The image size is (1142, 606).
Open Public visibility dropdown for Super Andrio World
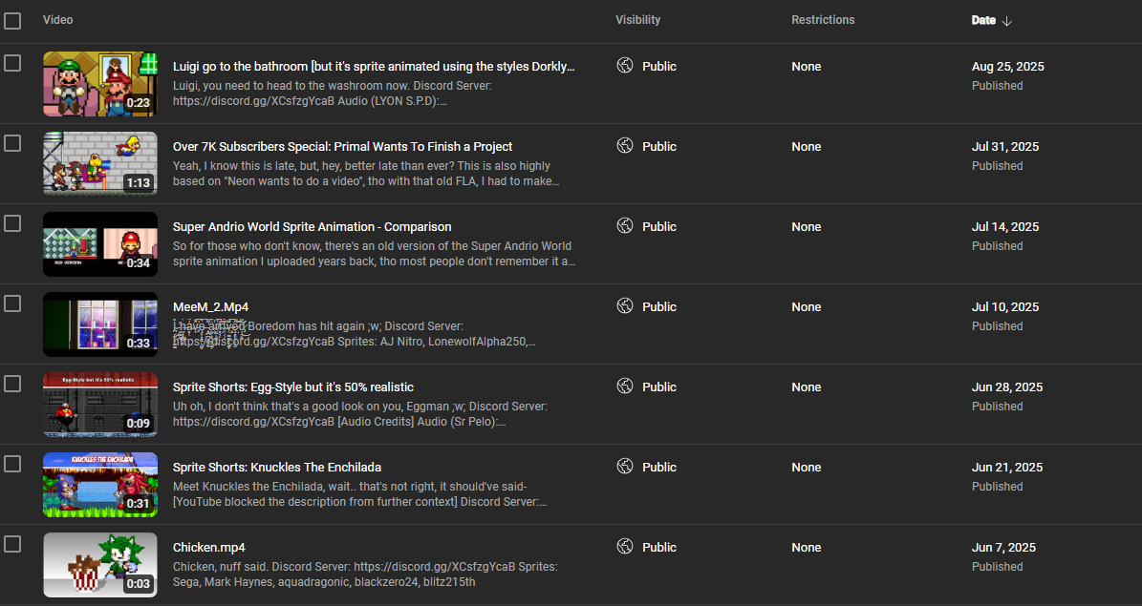658,226
